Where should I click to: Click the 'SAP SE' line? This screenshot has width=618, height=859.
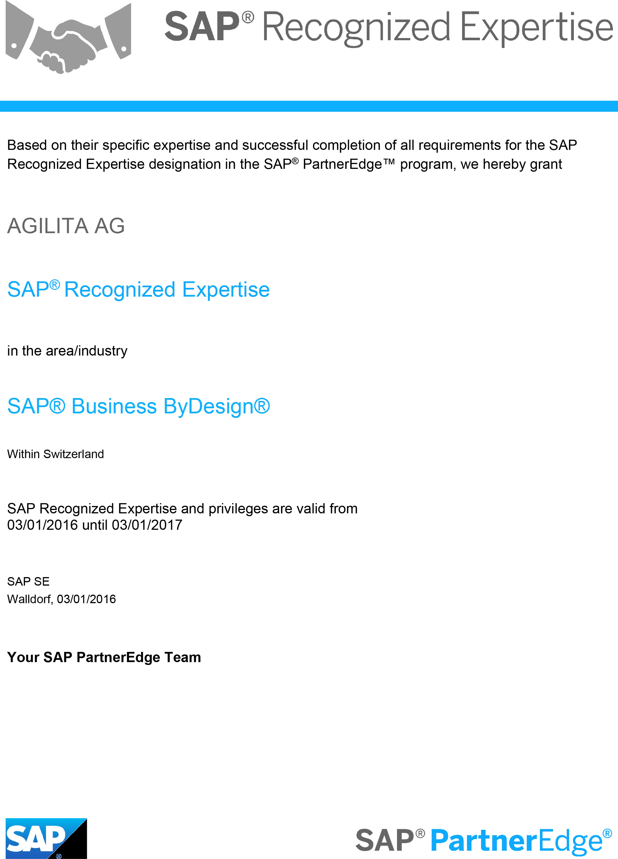tap(28, 581)
